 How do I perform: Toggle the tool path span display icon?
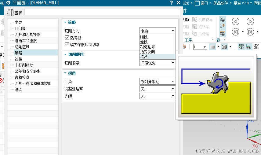tap(222, 33)
